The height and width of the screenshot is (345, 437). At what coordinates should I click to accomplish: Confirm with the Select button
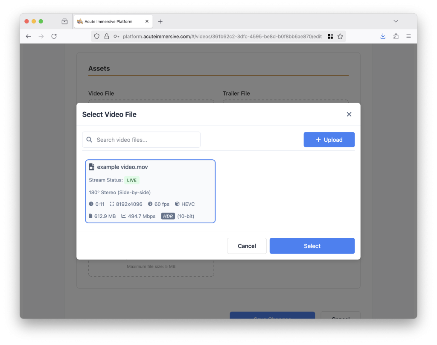tap(312, 246)
